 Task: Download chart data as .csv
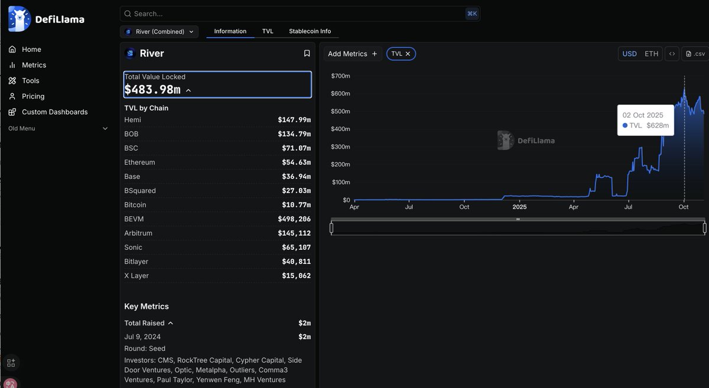695,54
